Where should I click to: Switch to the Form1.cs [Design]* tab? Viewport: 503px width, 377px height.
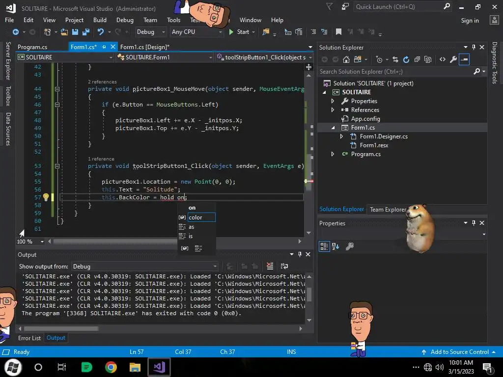145,47
